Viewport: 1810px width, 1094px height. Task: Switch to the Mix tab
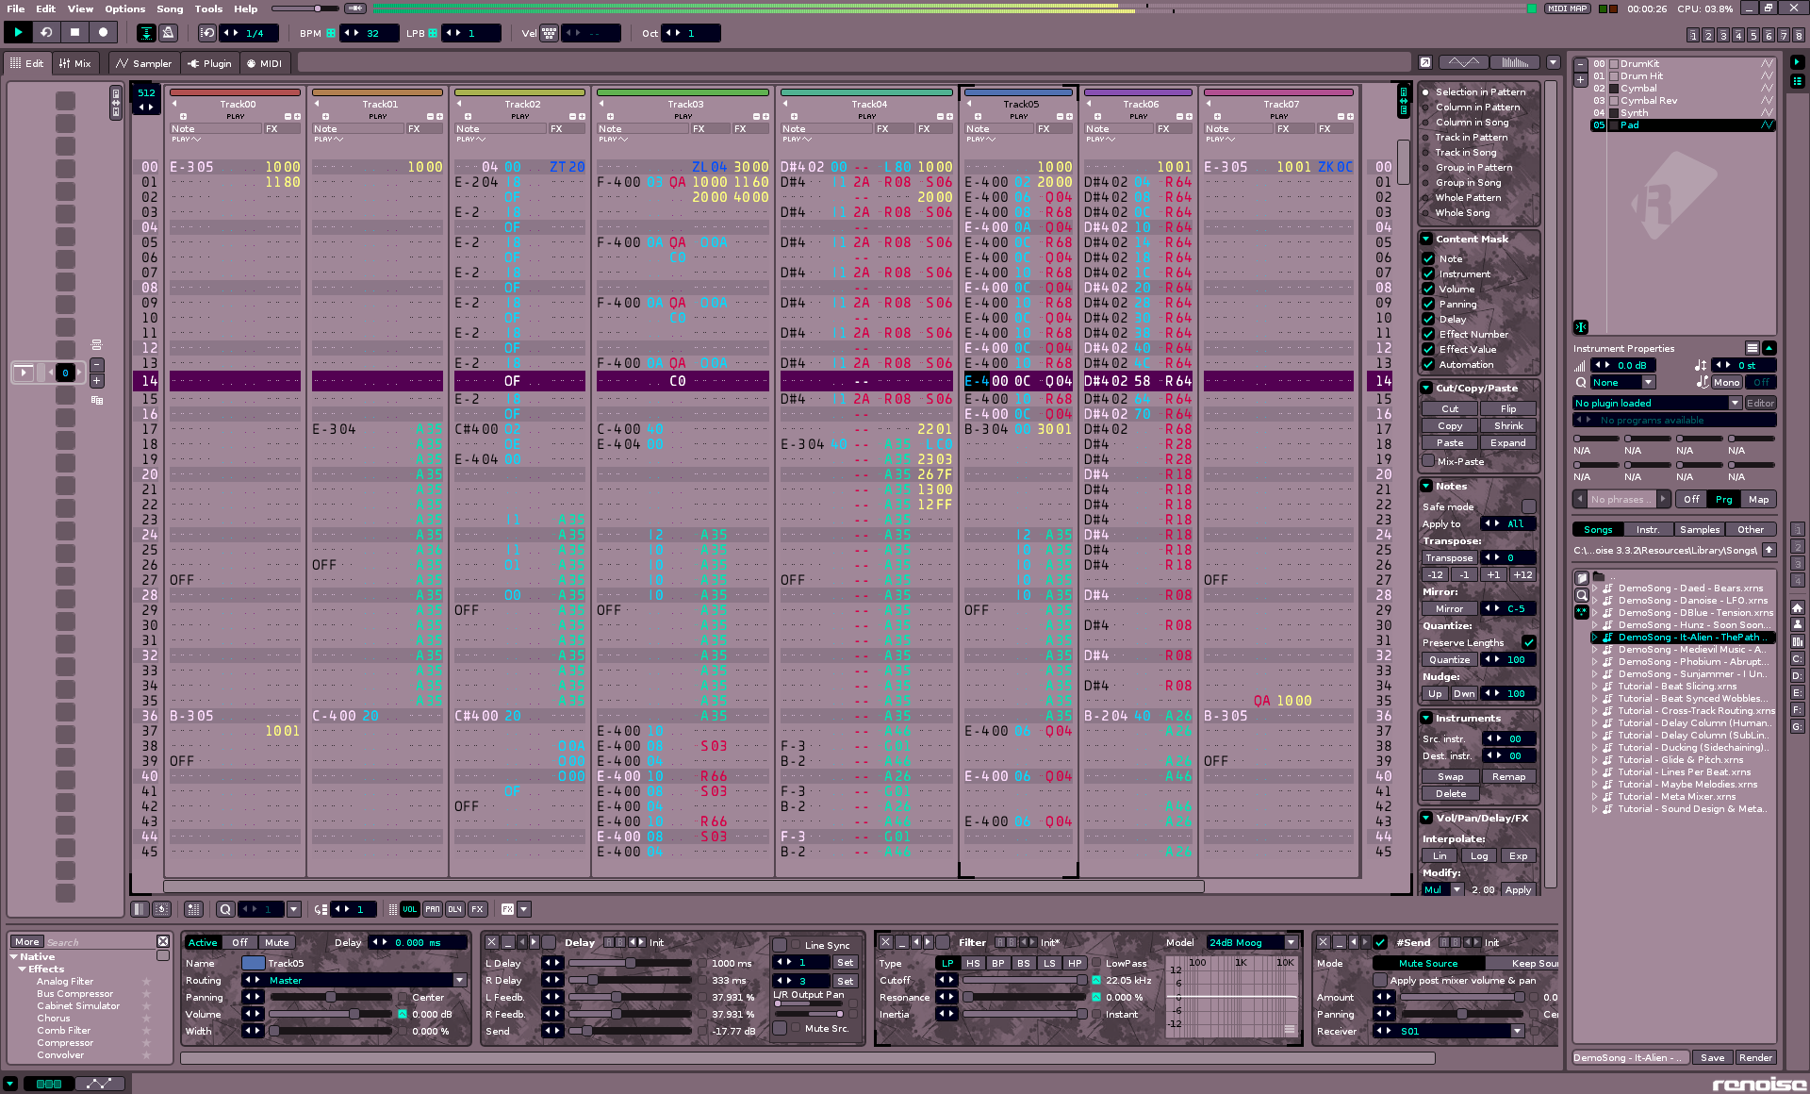tap(74, 63)
